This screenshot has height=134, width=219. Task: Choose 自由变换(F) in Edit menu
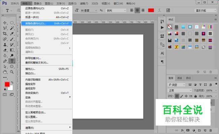[46, 93]
